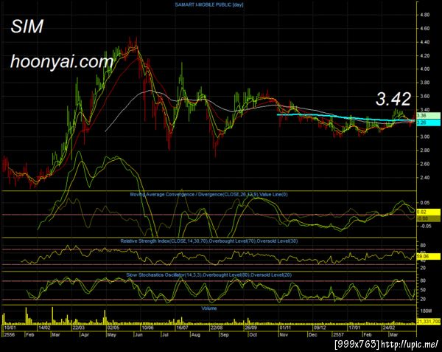The width and height of the screenshot is (442, 352).
Task: Click the Jun month label
Action: tap(138, 334)
